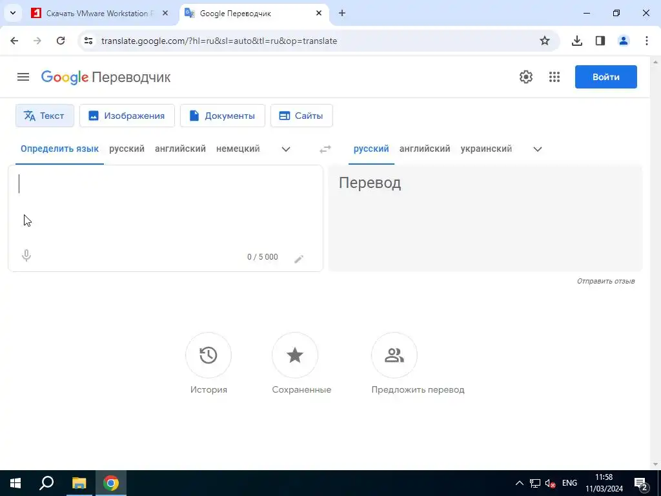Open the Chrome side panel
This screenshot has height=496, width=661.
(600, 41)
